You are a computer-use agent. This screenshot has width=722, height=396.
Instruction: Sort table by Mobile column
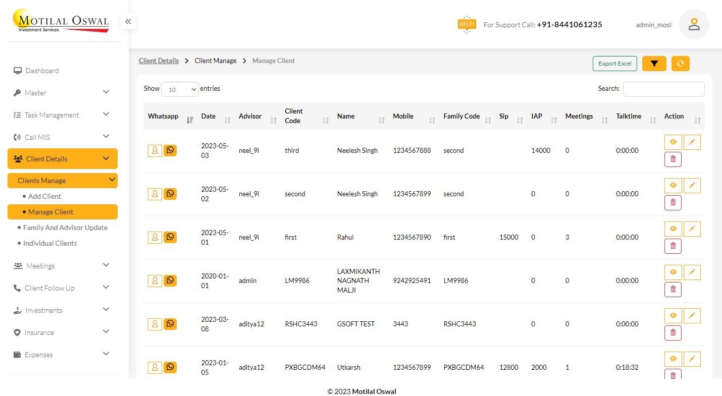click(x=414, y=116)
